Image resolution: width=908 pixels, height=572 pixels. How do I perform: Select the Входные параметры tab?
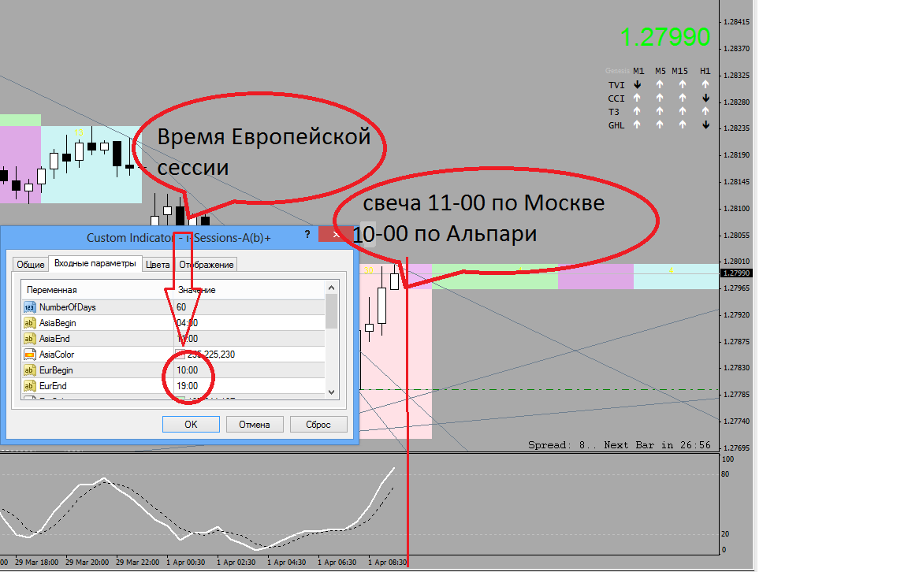click(95, 263)
